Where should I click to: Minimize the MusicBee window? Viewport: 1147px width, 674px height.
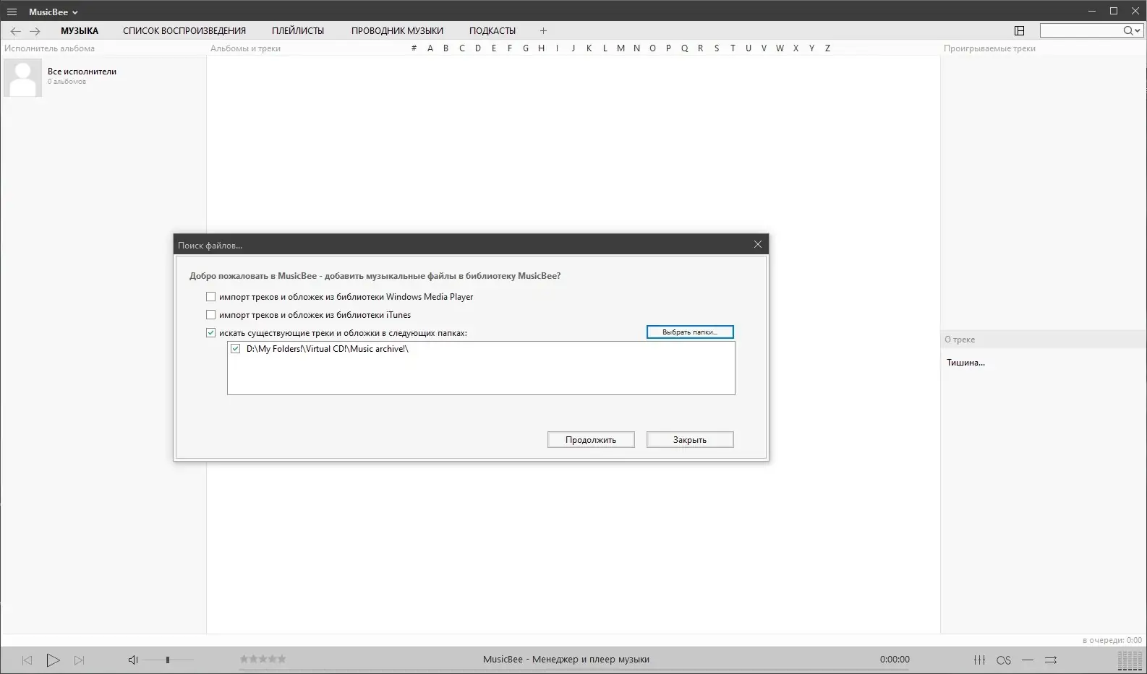pos(1092,11)
